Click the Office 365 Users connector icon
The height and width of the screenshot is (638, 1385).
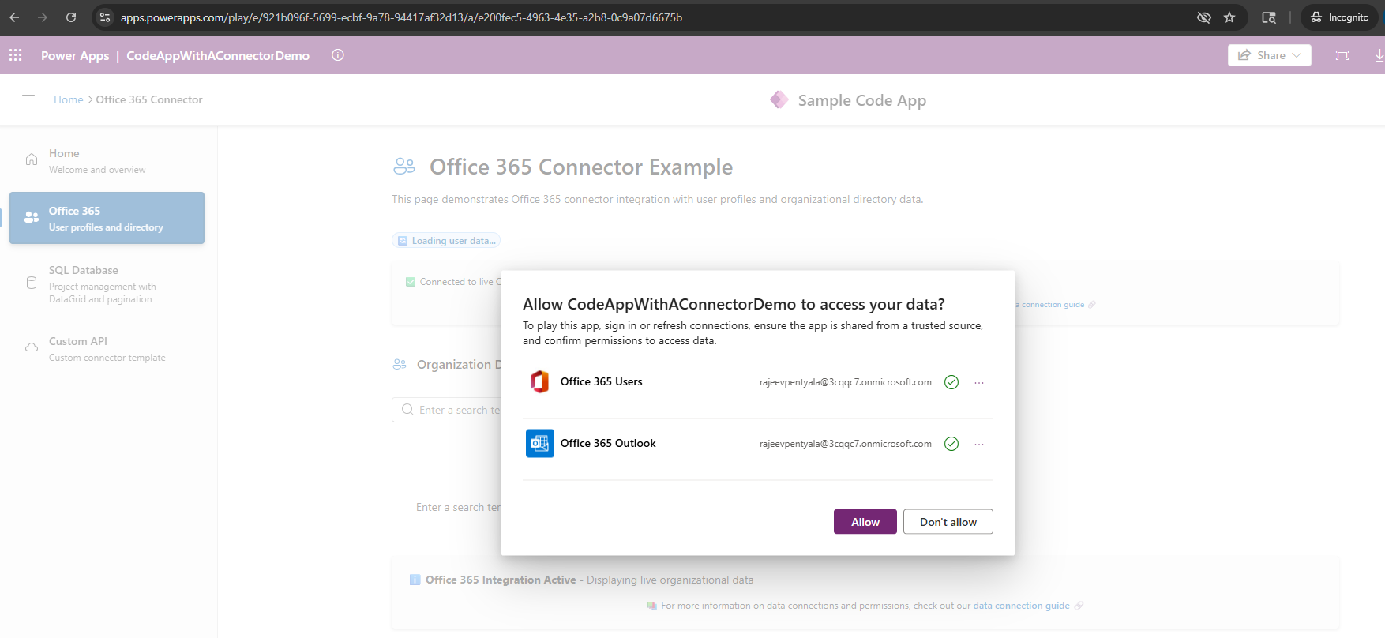[x=539, y=382]
